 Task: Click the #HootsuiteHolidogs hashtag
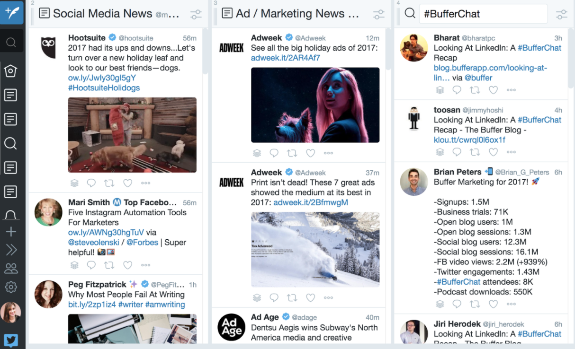pos(104,88)
